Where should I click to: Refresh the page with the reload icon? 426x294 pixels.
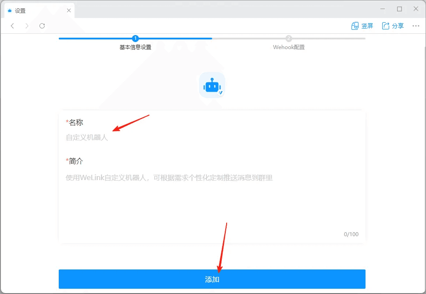coord(42,26)
